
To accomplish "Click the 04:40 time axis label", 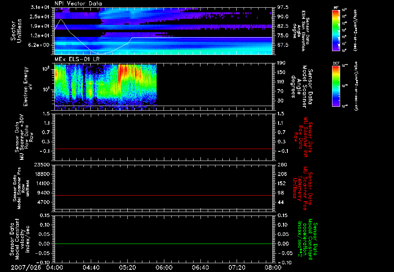I will pos(91,268).
